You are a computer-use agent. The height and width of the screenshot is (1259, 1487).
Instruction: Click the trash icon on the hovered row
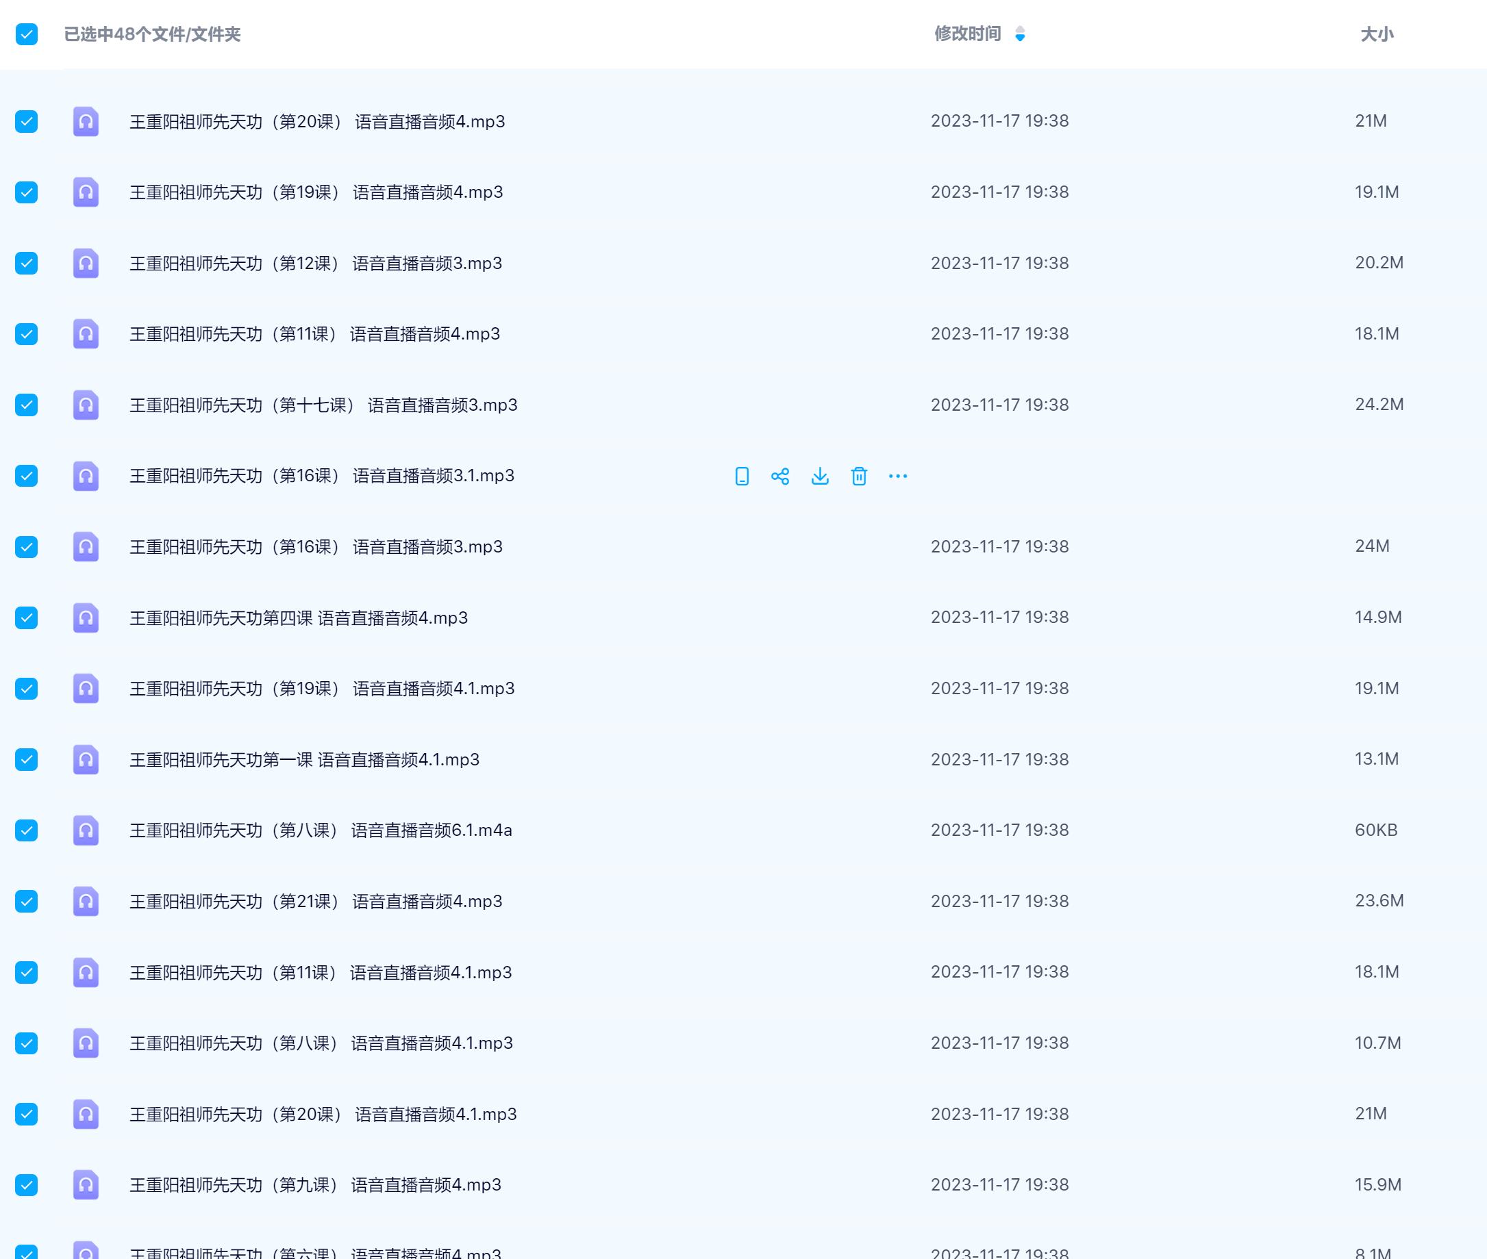pyautogui.click(x=859, y=476)
